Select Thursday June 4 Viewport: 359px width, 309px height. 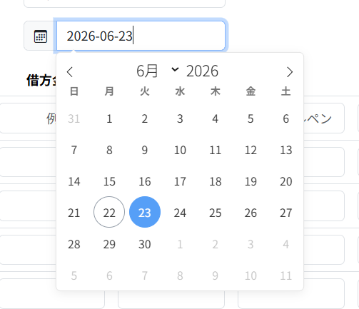tap(216, 118)
